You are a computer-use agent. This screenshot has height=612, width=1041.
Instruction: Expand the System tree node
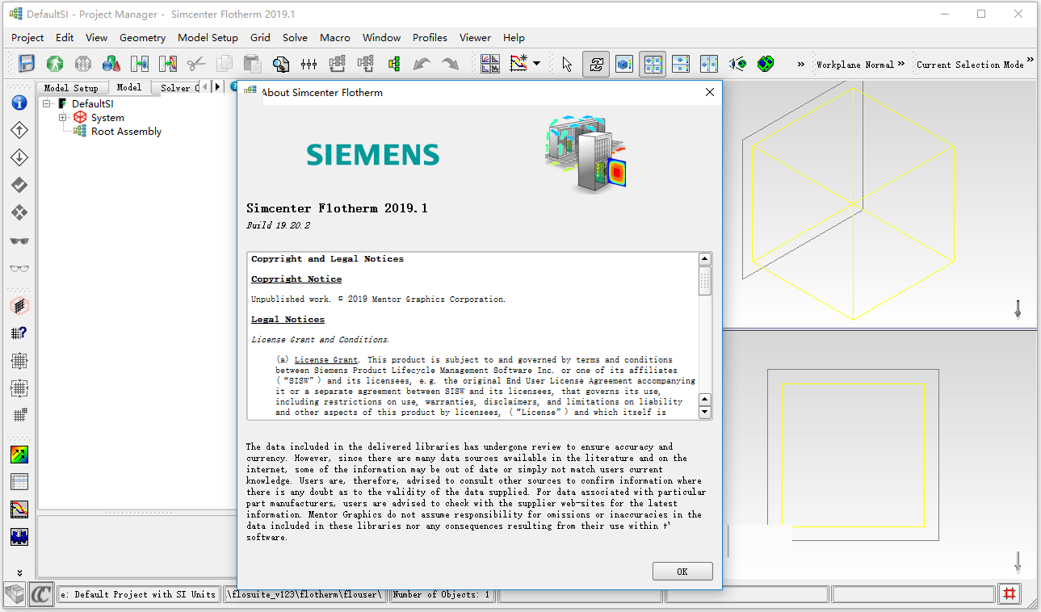(62, 118)
